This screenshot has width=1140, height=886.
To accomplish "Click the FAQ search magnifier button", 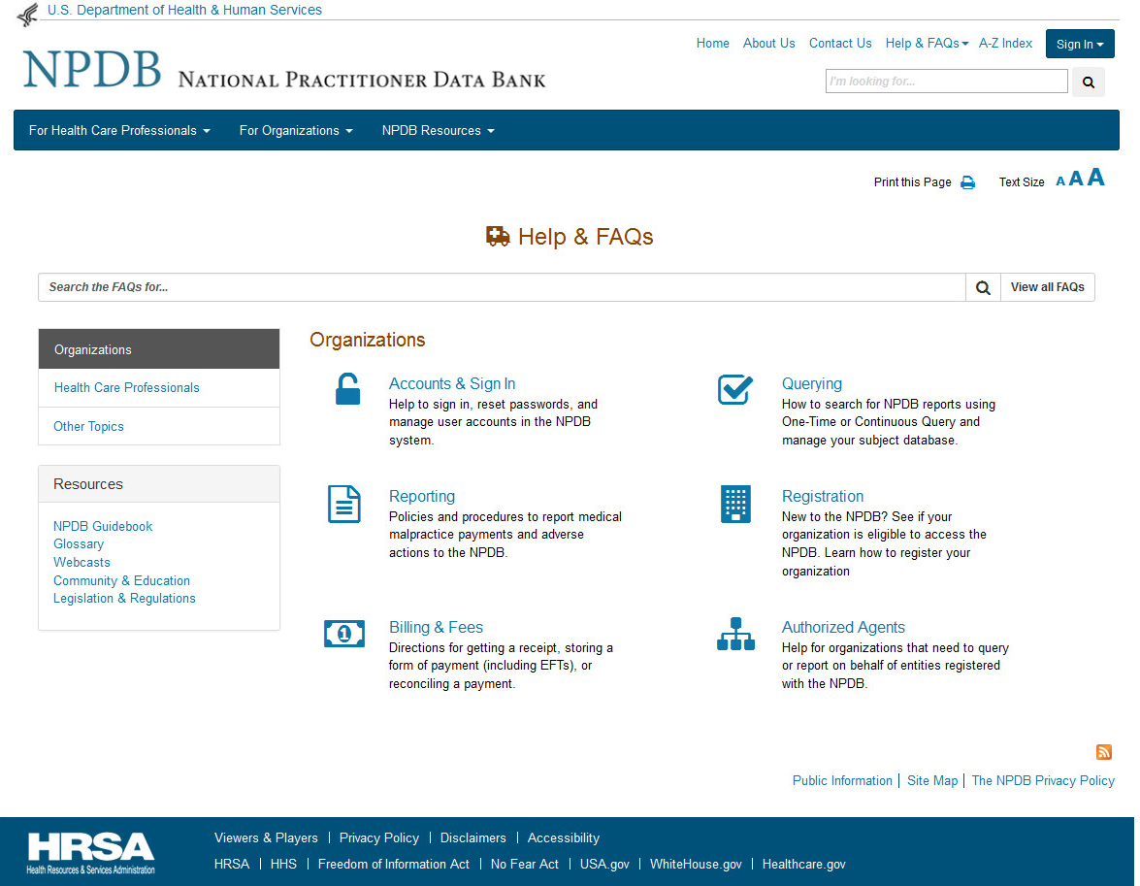I will [983, 287].
